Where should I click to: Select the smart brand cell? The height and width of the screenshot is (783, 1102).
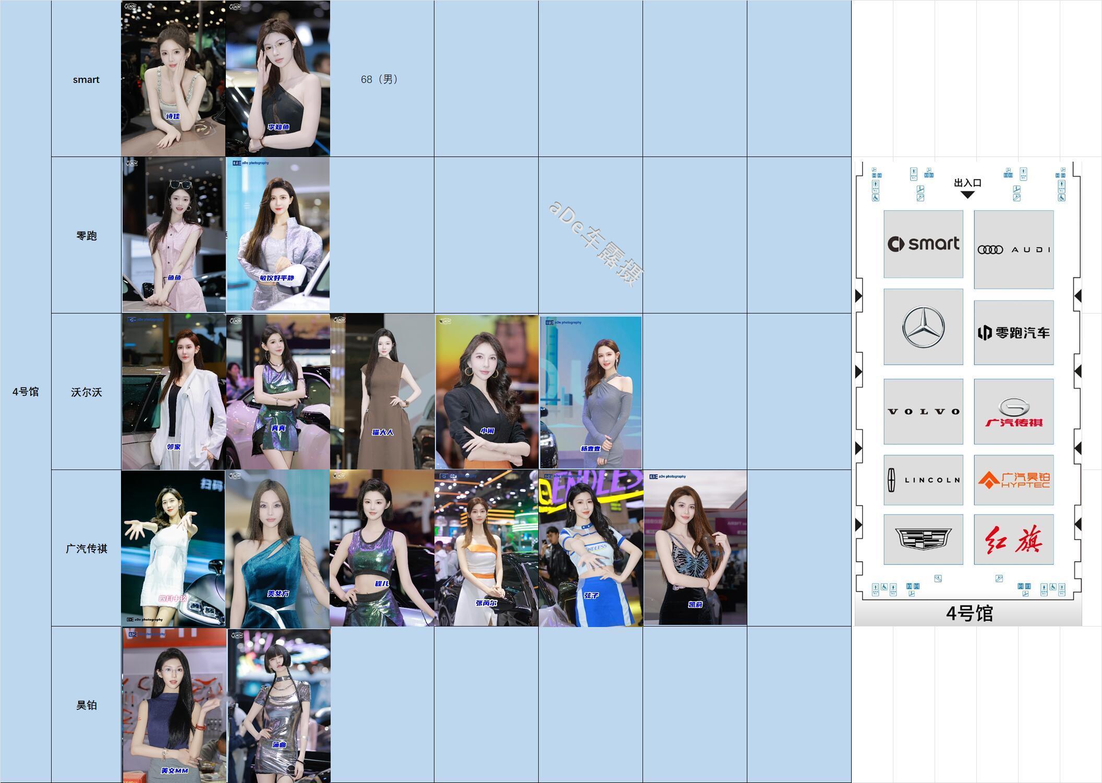[x=86, y=79]
